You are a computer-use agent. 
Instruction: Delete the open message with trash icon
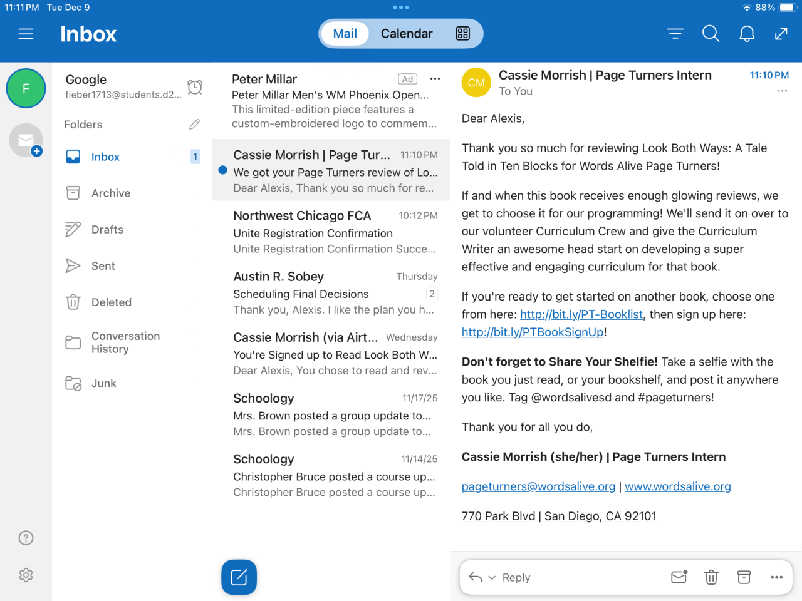click(711, 577)
